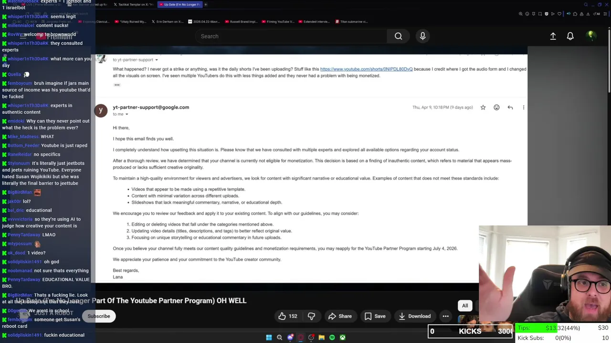Screen dimensions: 611x343
Task: Click the YouTube search magnifier button
Action: 398,36
